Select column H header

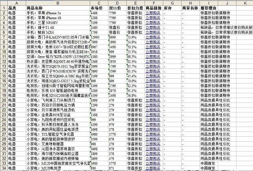(191, 3)
